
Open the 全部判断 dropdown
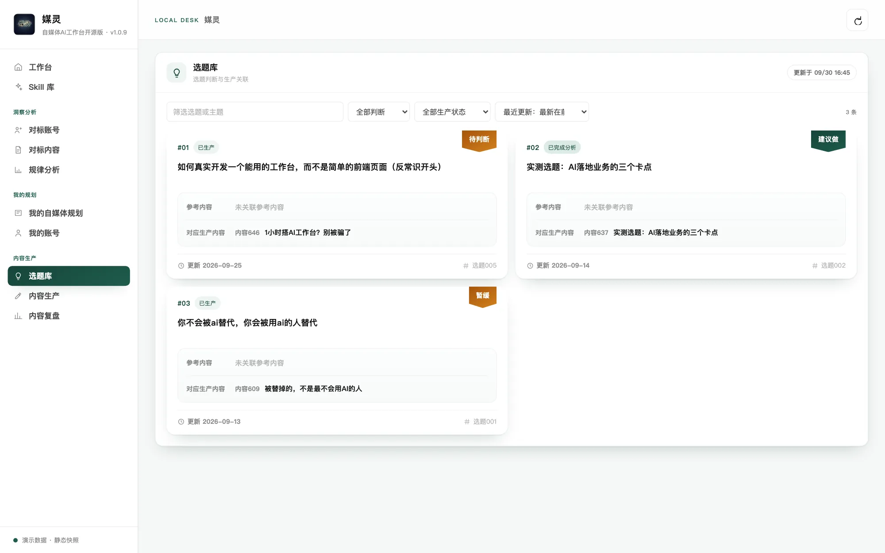pyautogui.click(x=379, y=112)
